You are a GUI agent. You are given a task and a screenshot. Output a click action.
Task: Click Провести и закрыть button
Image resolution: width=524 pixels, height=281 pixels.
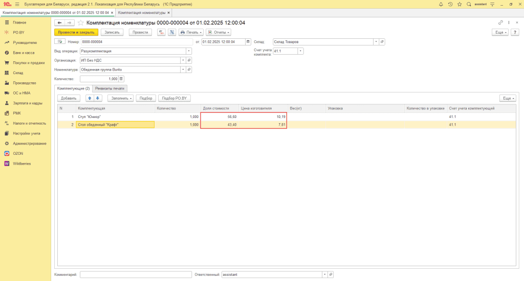tap(76, 32)
